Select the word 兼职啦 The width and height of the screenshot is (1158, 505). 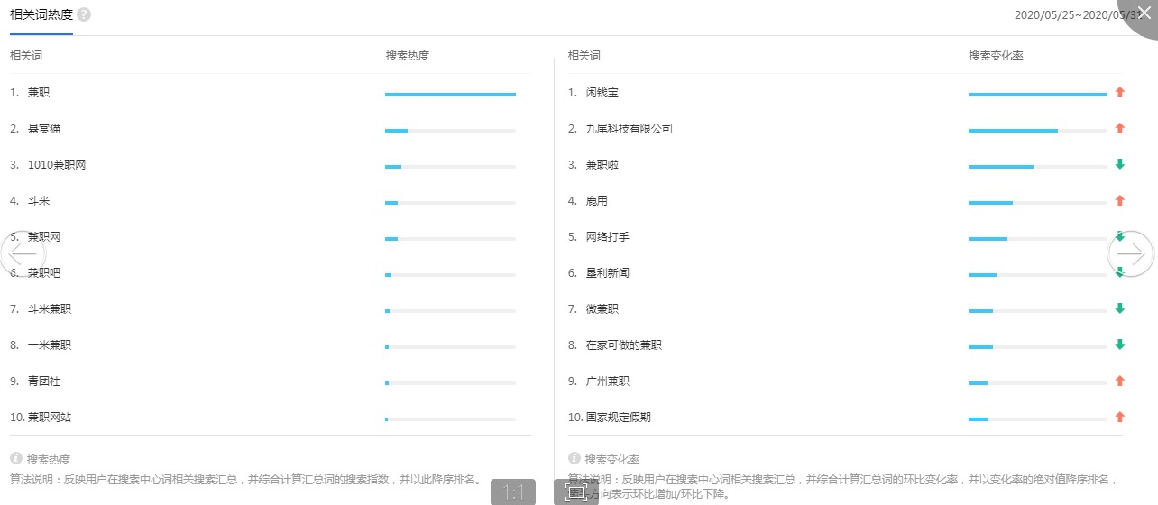click(602, 165)
